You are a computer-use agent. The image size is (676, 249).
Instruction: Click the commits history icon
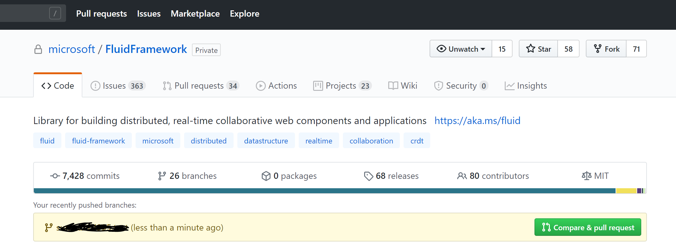coord(55,176)
